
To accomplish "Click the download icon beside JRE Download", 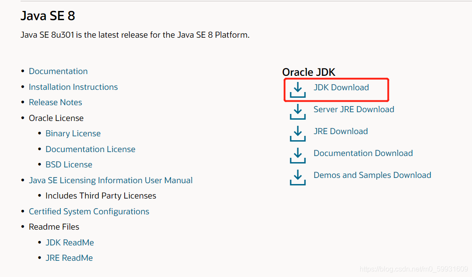I will 298,134.
